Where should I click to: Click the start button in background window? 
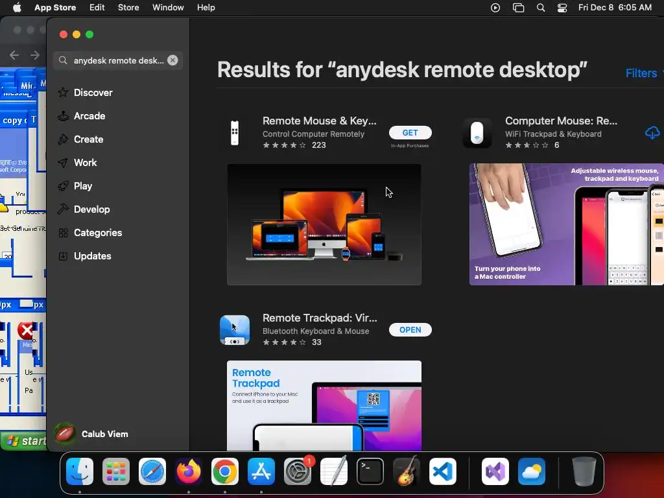click(24, 440)
